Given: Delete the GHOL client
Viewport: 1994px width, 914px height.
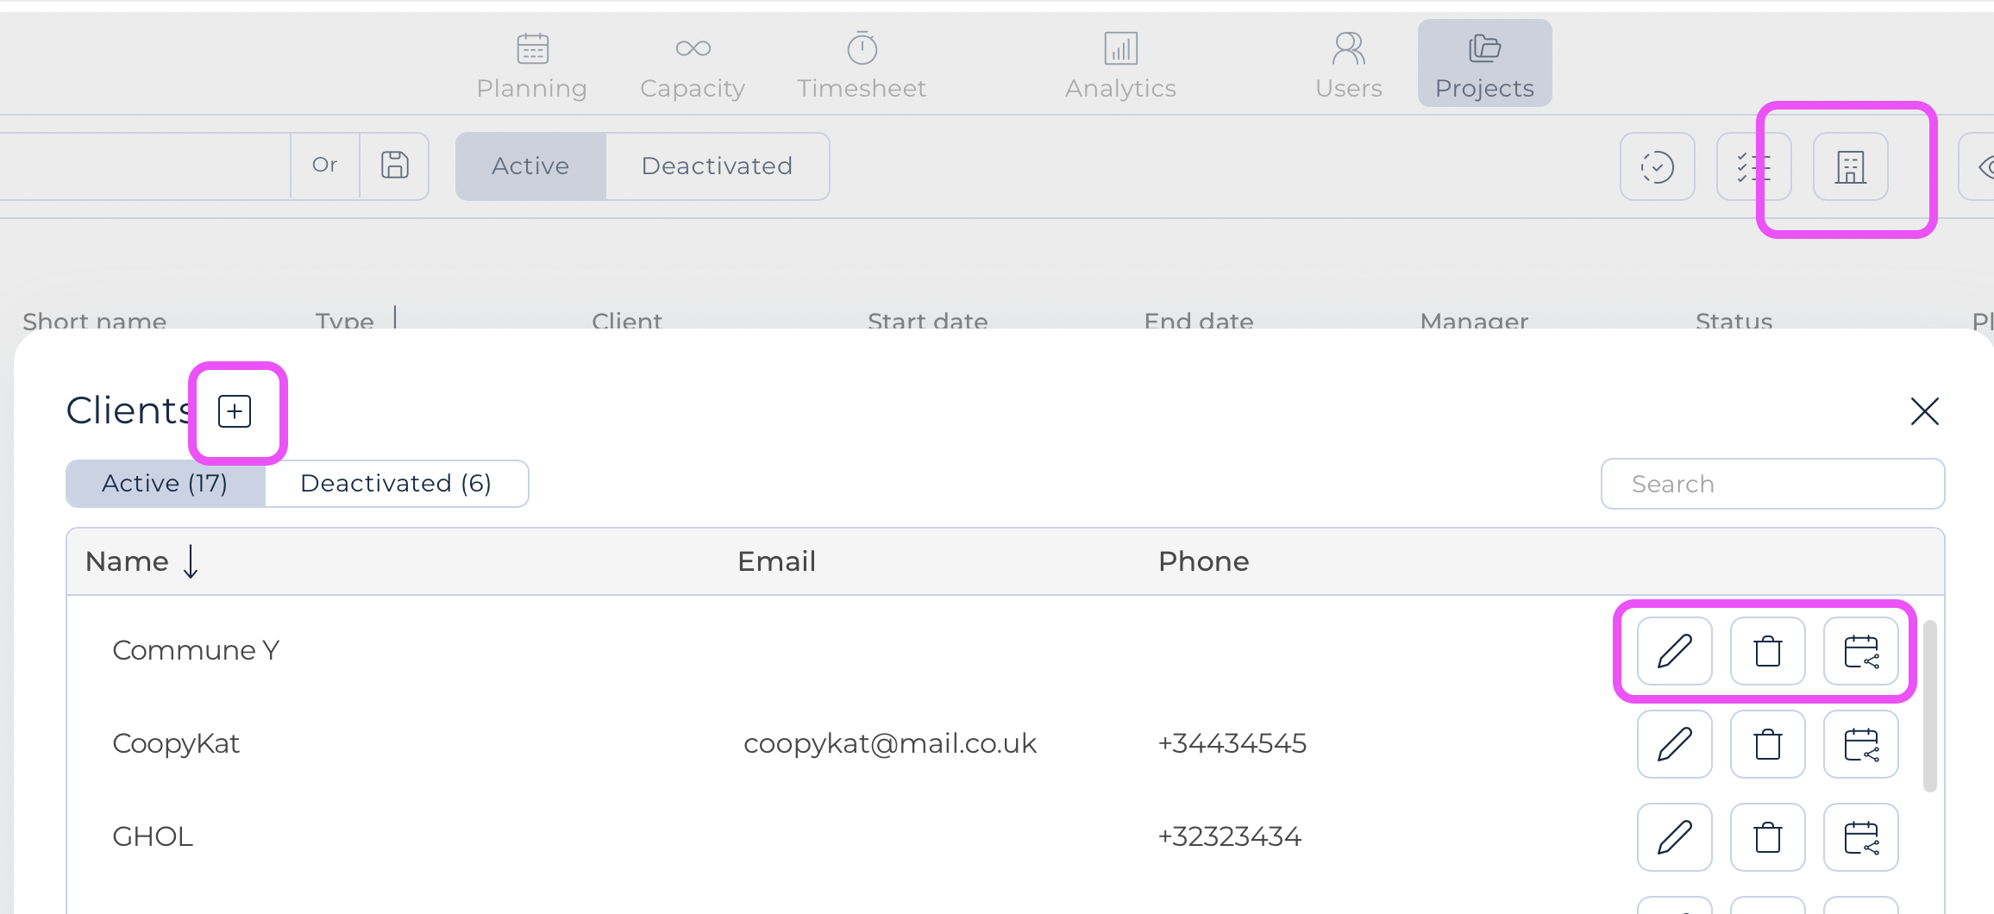Looking at the screenshot, I should coord(1767,837).
